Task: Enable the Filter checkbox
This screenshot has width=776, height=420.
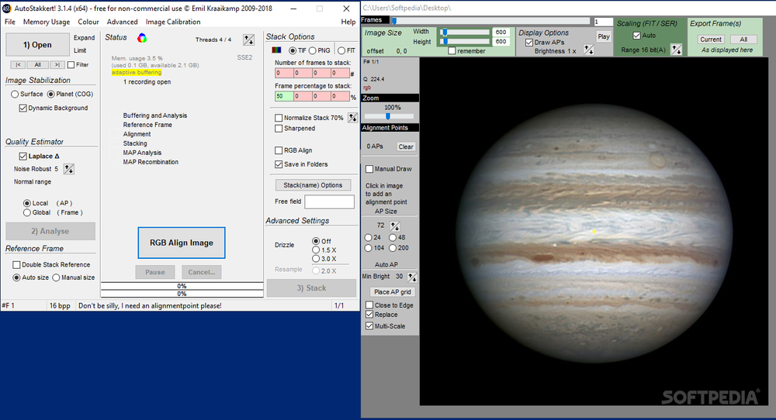Action: [x=71, y=65]
